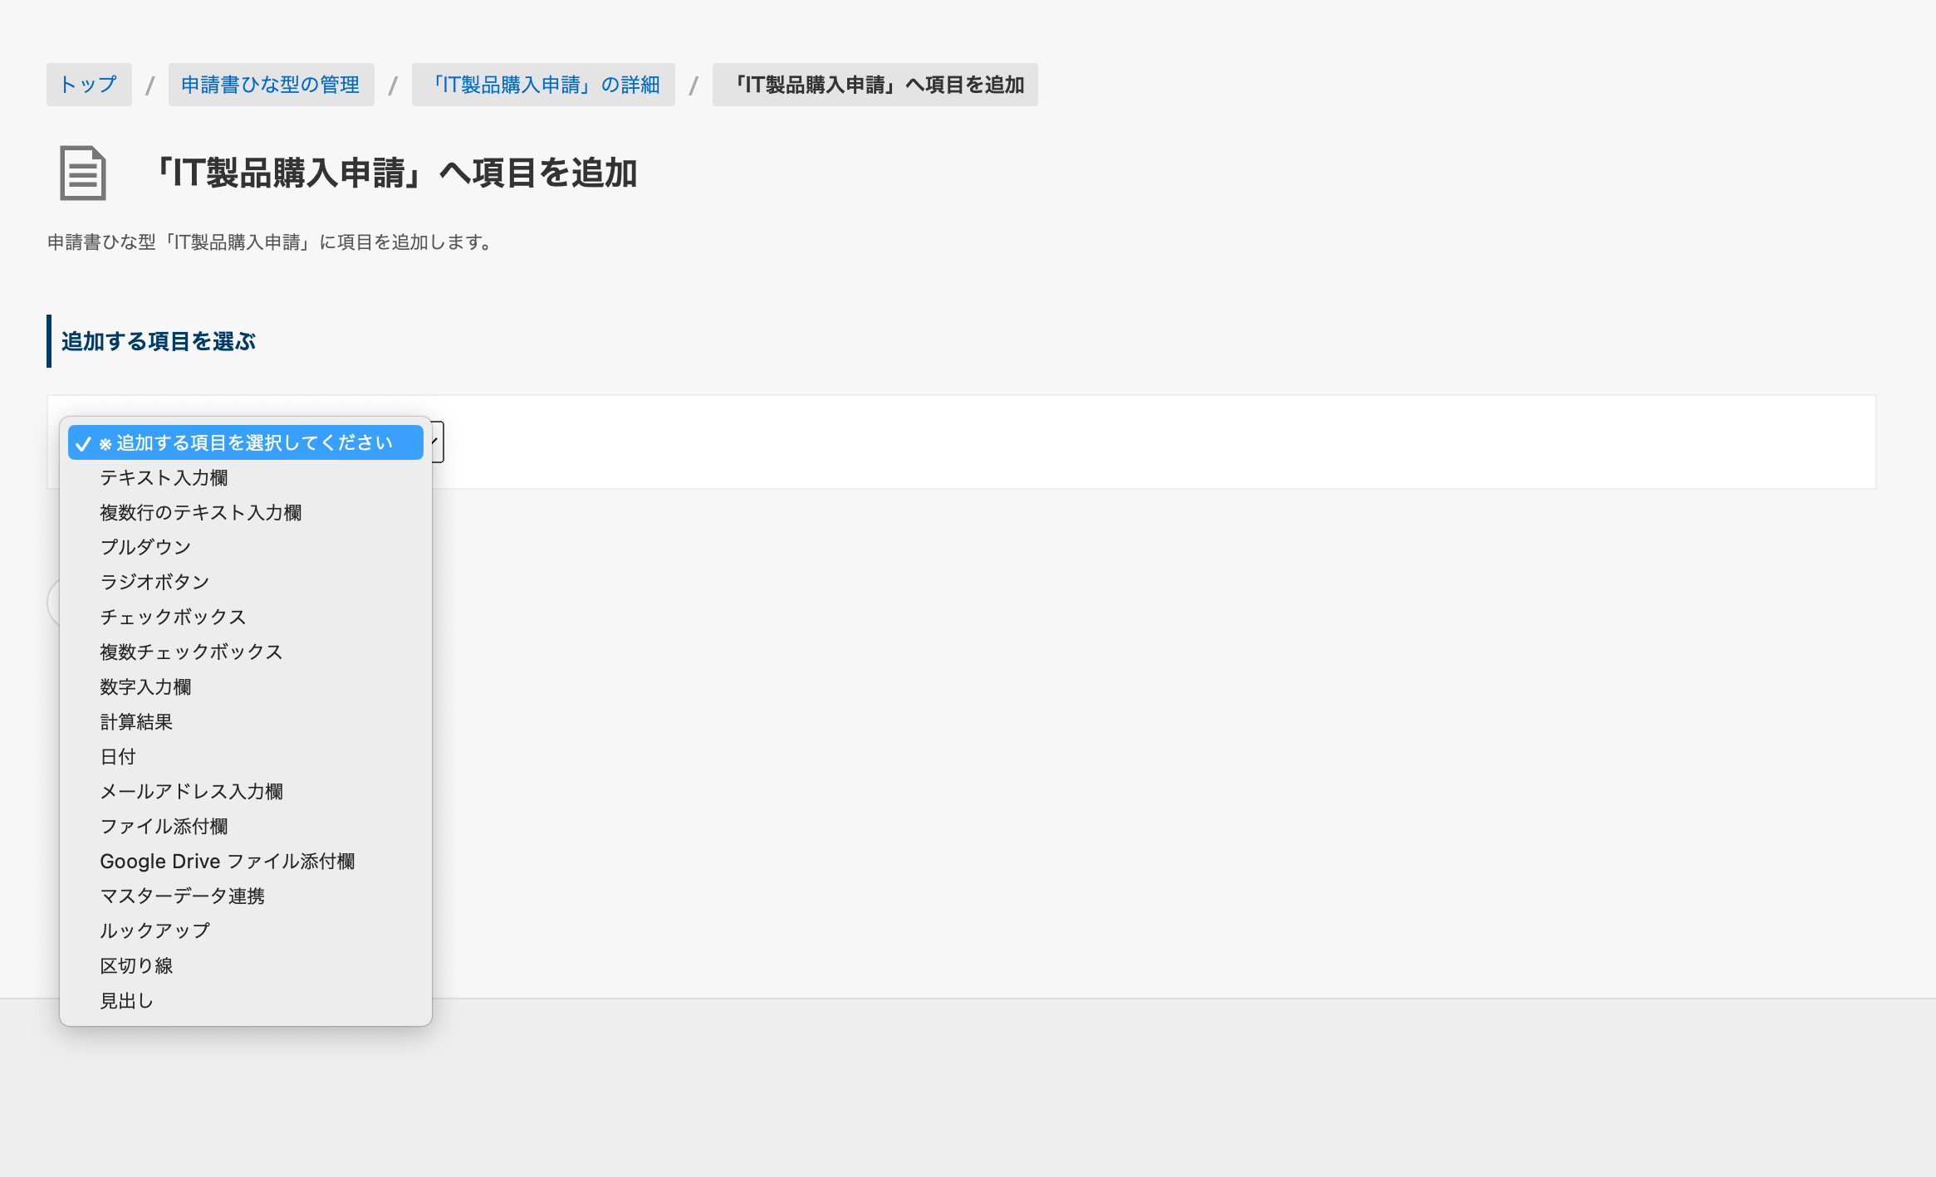The image size is (1936, 1177).
Task: Click the 追加する項目を選ぶ section heading
Action: tap(158, 341)
